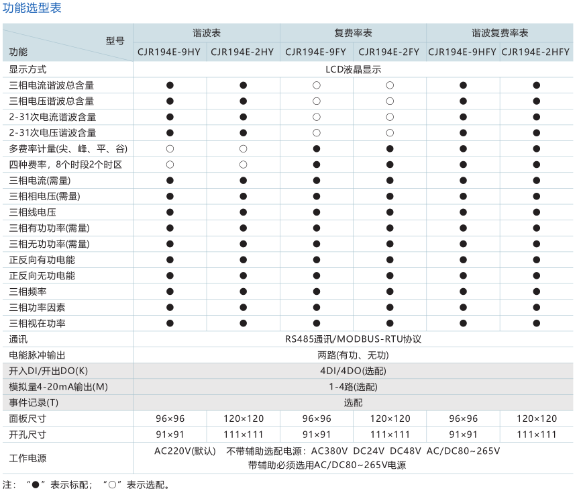The width and height of the screenshot is (581, 493).
Task: Click the 事件记录(T) row label
Action: [x=34, y=403]
